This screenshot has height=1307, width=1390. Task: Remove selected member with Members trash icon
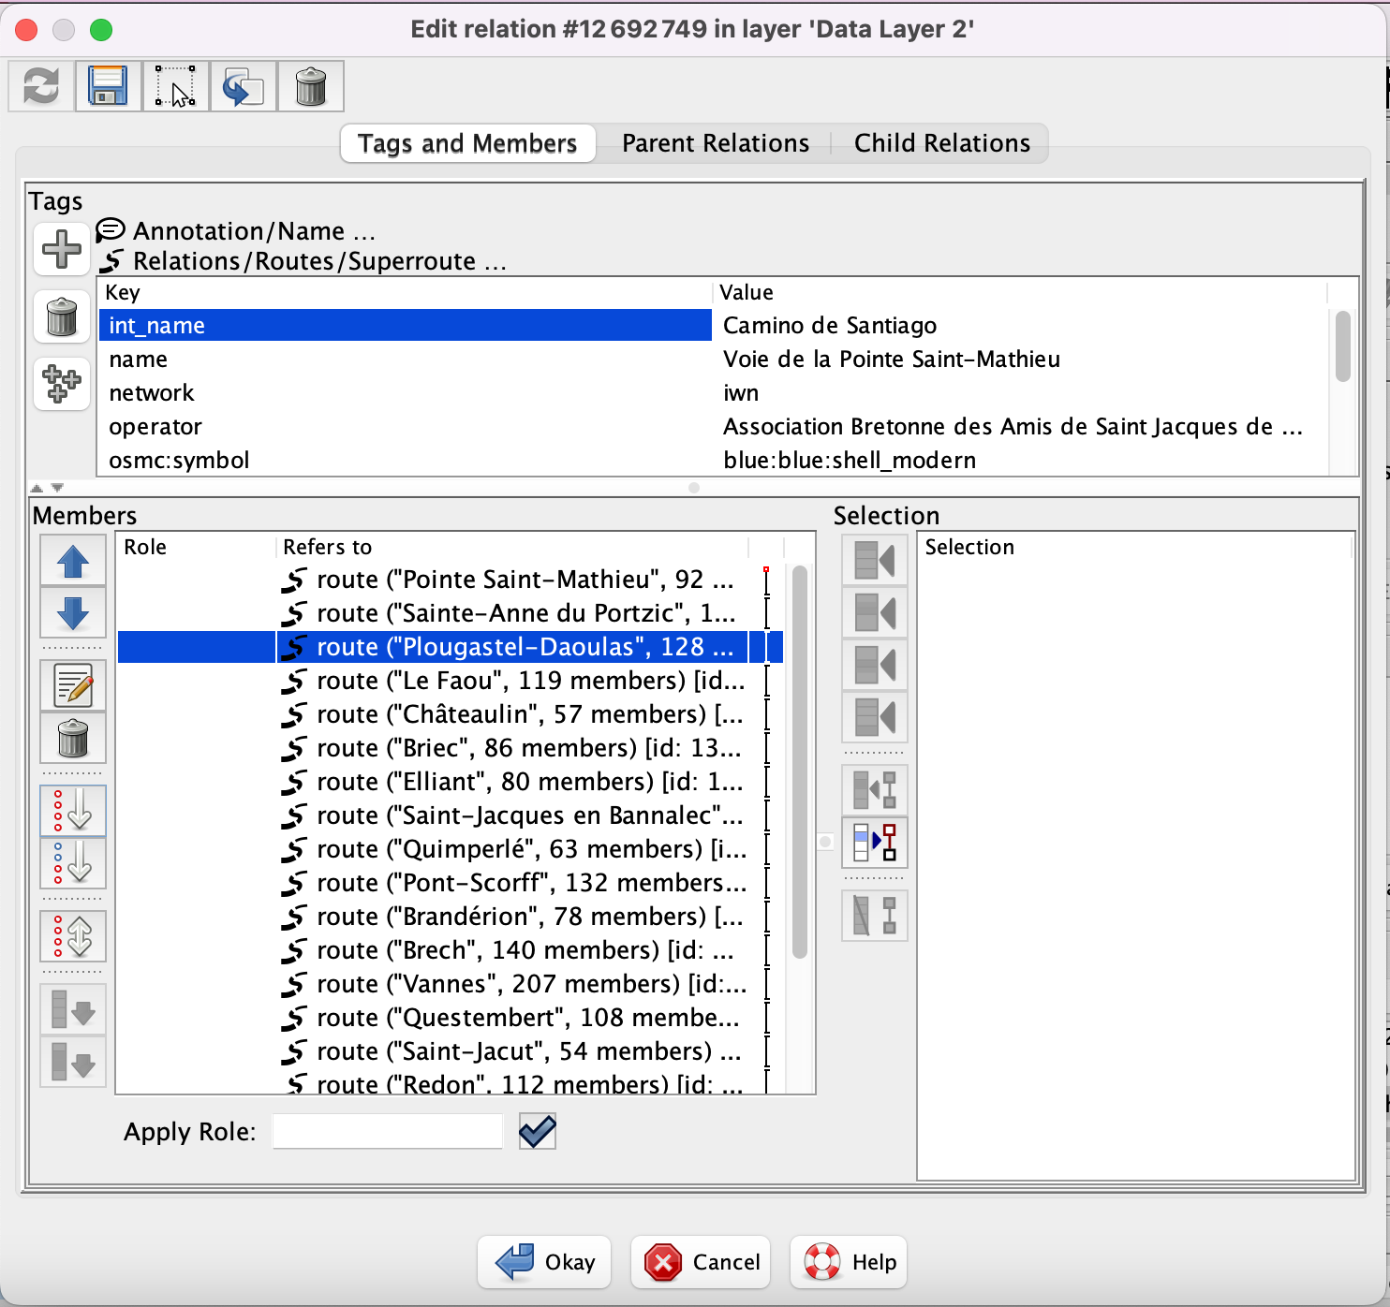click(73, 739)
